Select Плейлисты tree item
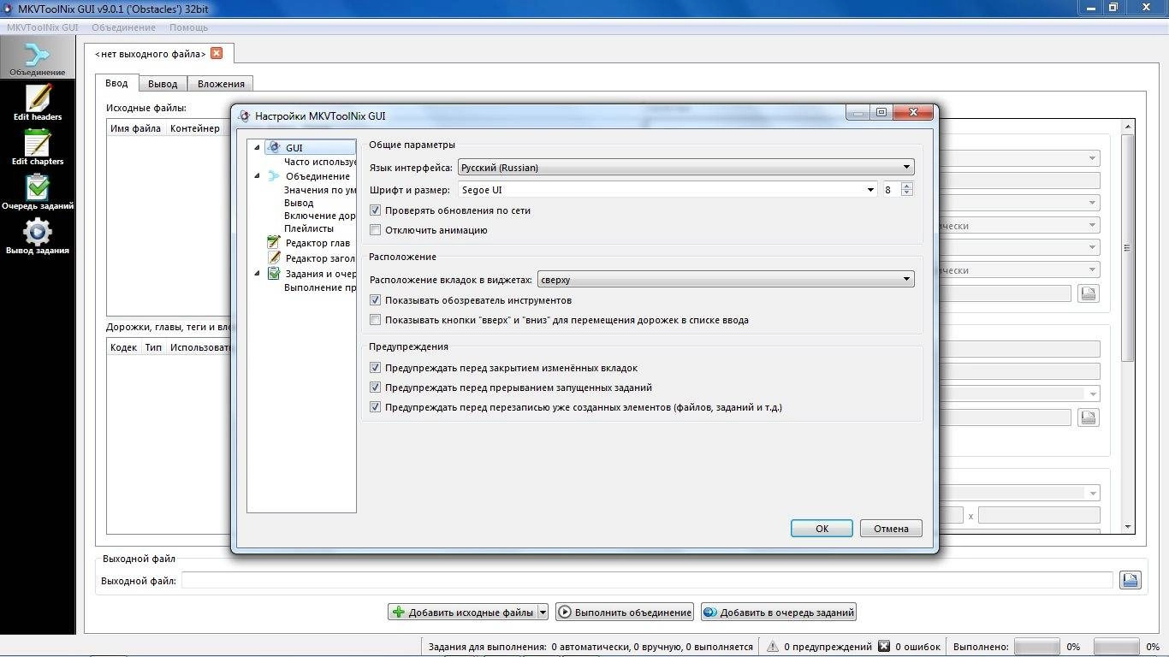Viewport: 1169px width, 657px height. [309, 228]
